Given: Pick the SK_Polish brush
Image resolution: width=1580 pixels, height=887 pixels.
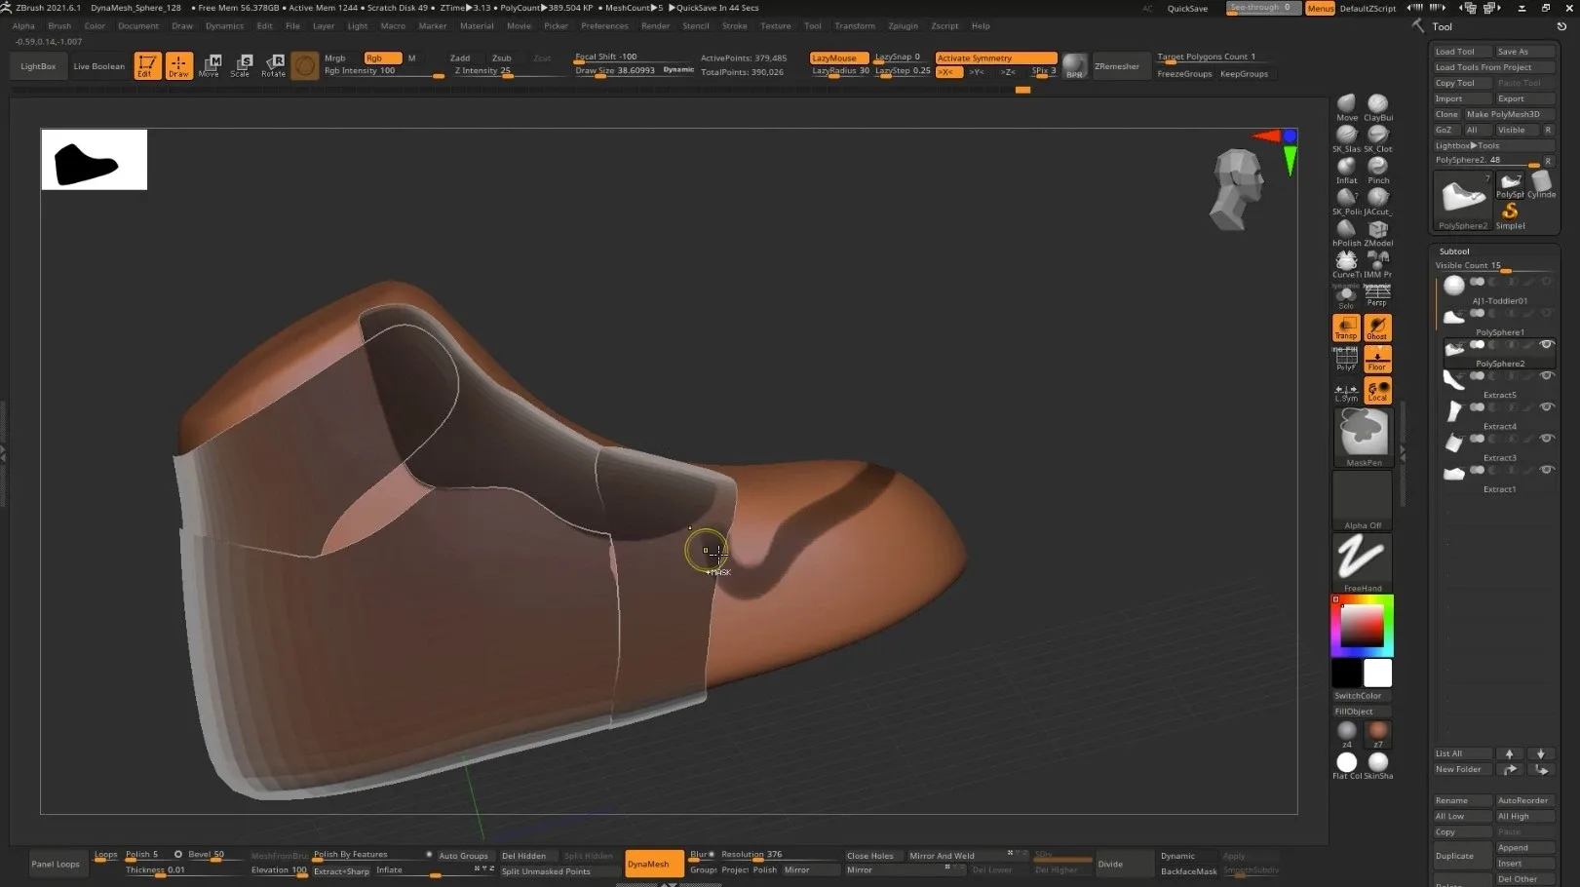Looking at the screenshot, I should pyautogui.click(x=1347, y=200).
